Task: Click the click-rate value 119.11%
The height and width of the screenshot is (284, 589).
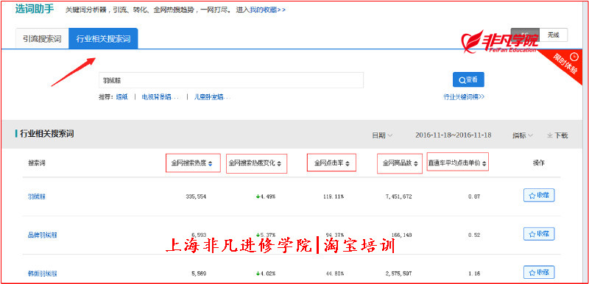Action: click(334, 196)
